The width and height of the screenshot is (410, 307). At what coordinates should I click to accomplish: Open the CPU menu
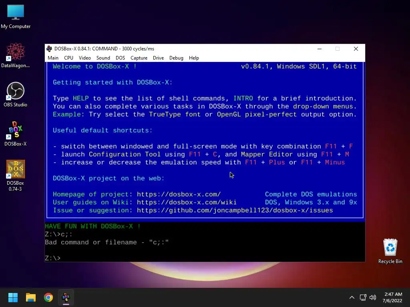(68, 58)
